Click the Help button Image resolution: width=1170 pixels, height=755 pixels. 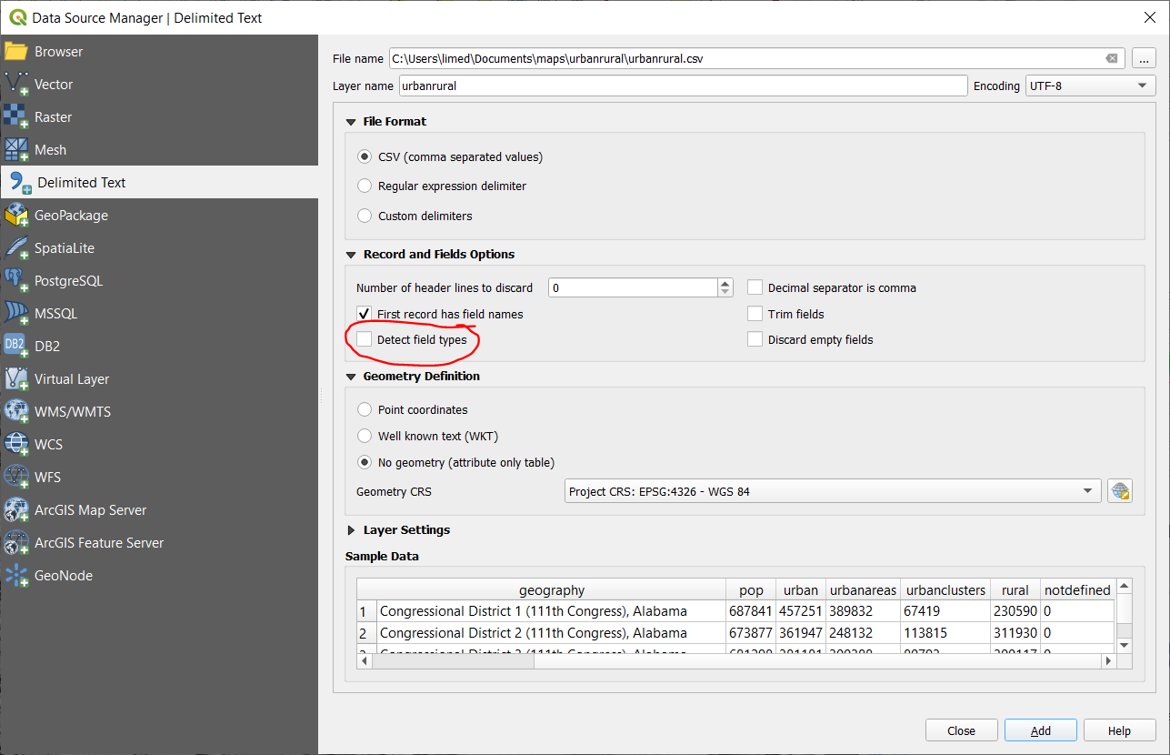point(1120,730)
